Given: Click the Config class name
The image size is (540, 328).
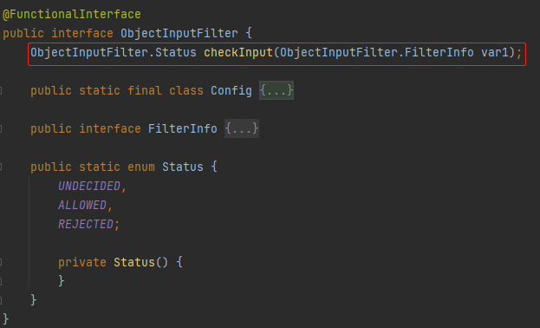Looking at the screenshot, I should (x=231, y=91).
